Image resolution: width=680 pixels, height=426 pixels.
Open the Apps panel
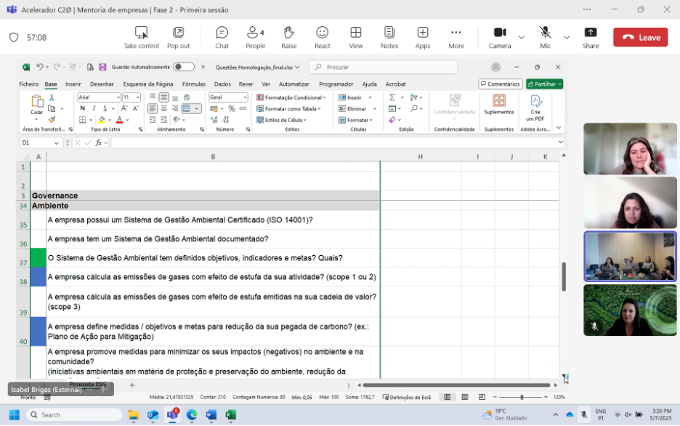[x=423, y=37]
